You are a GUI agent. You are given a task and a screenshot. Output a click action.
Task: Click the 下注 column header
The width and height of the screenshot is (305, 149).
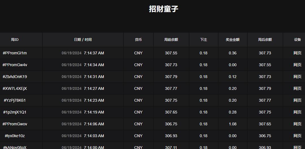[x=204, y=39]
